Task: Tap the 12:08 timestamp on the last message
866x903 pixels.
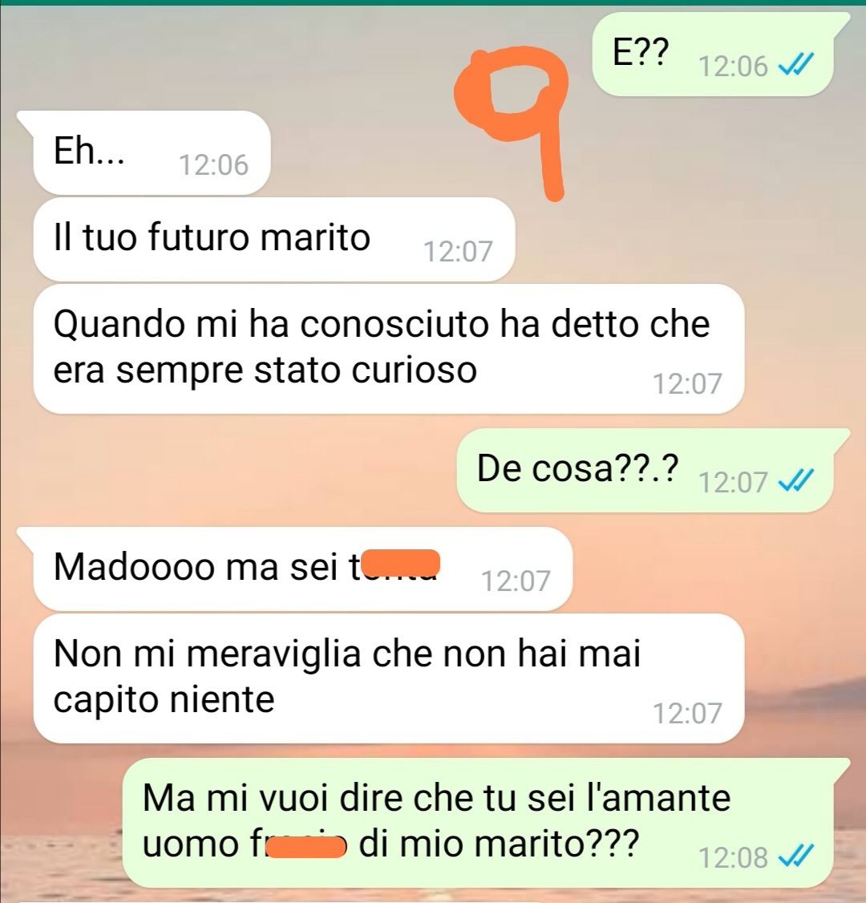Action: tap(733, 857)
